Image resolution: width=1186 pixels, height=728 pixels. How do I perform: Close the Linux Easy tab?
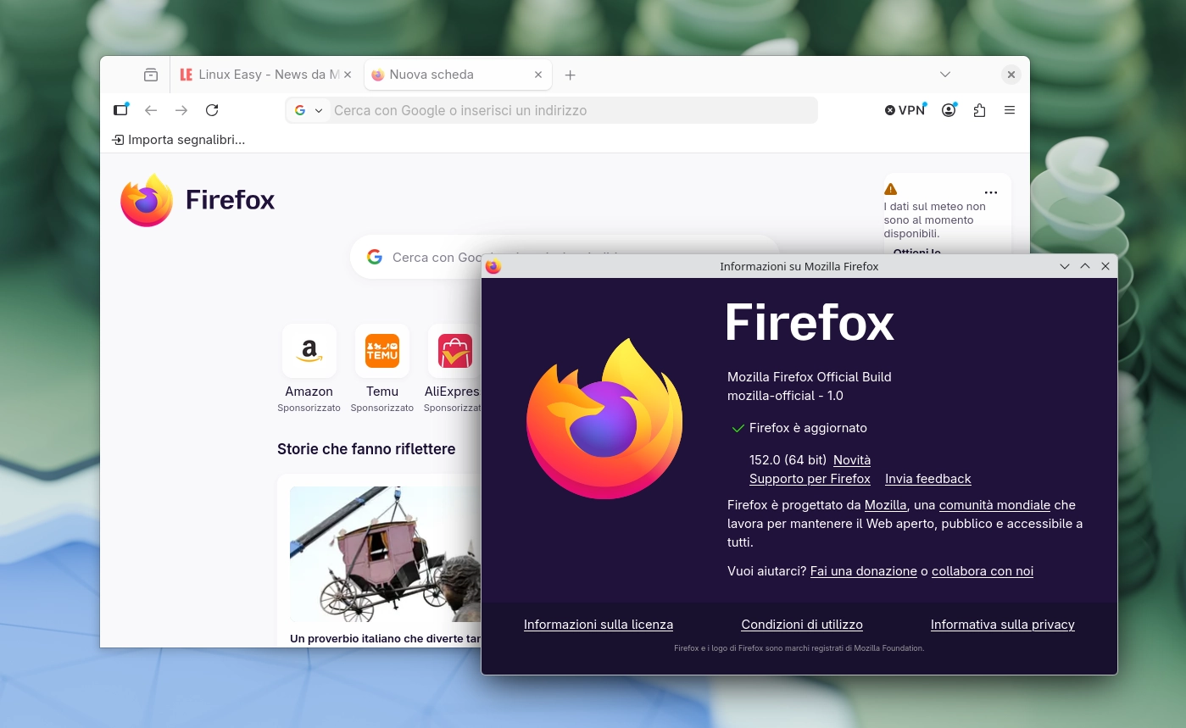[x=348, y=75]
